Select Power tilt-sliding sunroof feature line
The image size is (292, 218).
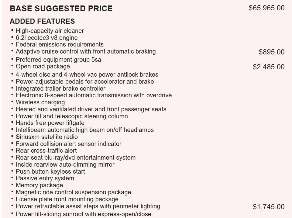[84, 214]
